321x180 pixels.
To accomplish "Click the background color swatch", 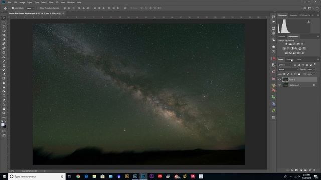I will coord(5,126).
